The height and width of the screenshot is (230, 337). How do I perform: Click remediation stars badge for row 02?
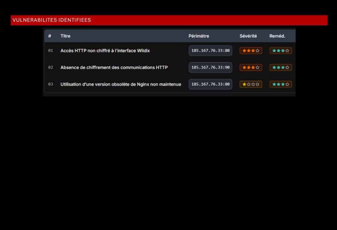click(280, 67)
